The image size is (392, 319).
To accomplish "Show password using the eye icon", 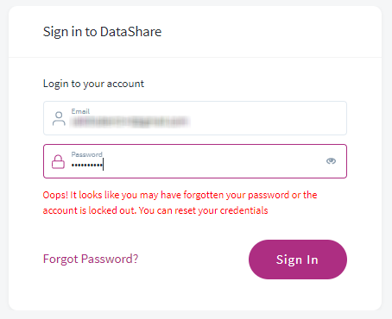I will tap(331, 161).
